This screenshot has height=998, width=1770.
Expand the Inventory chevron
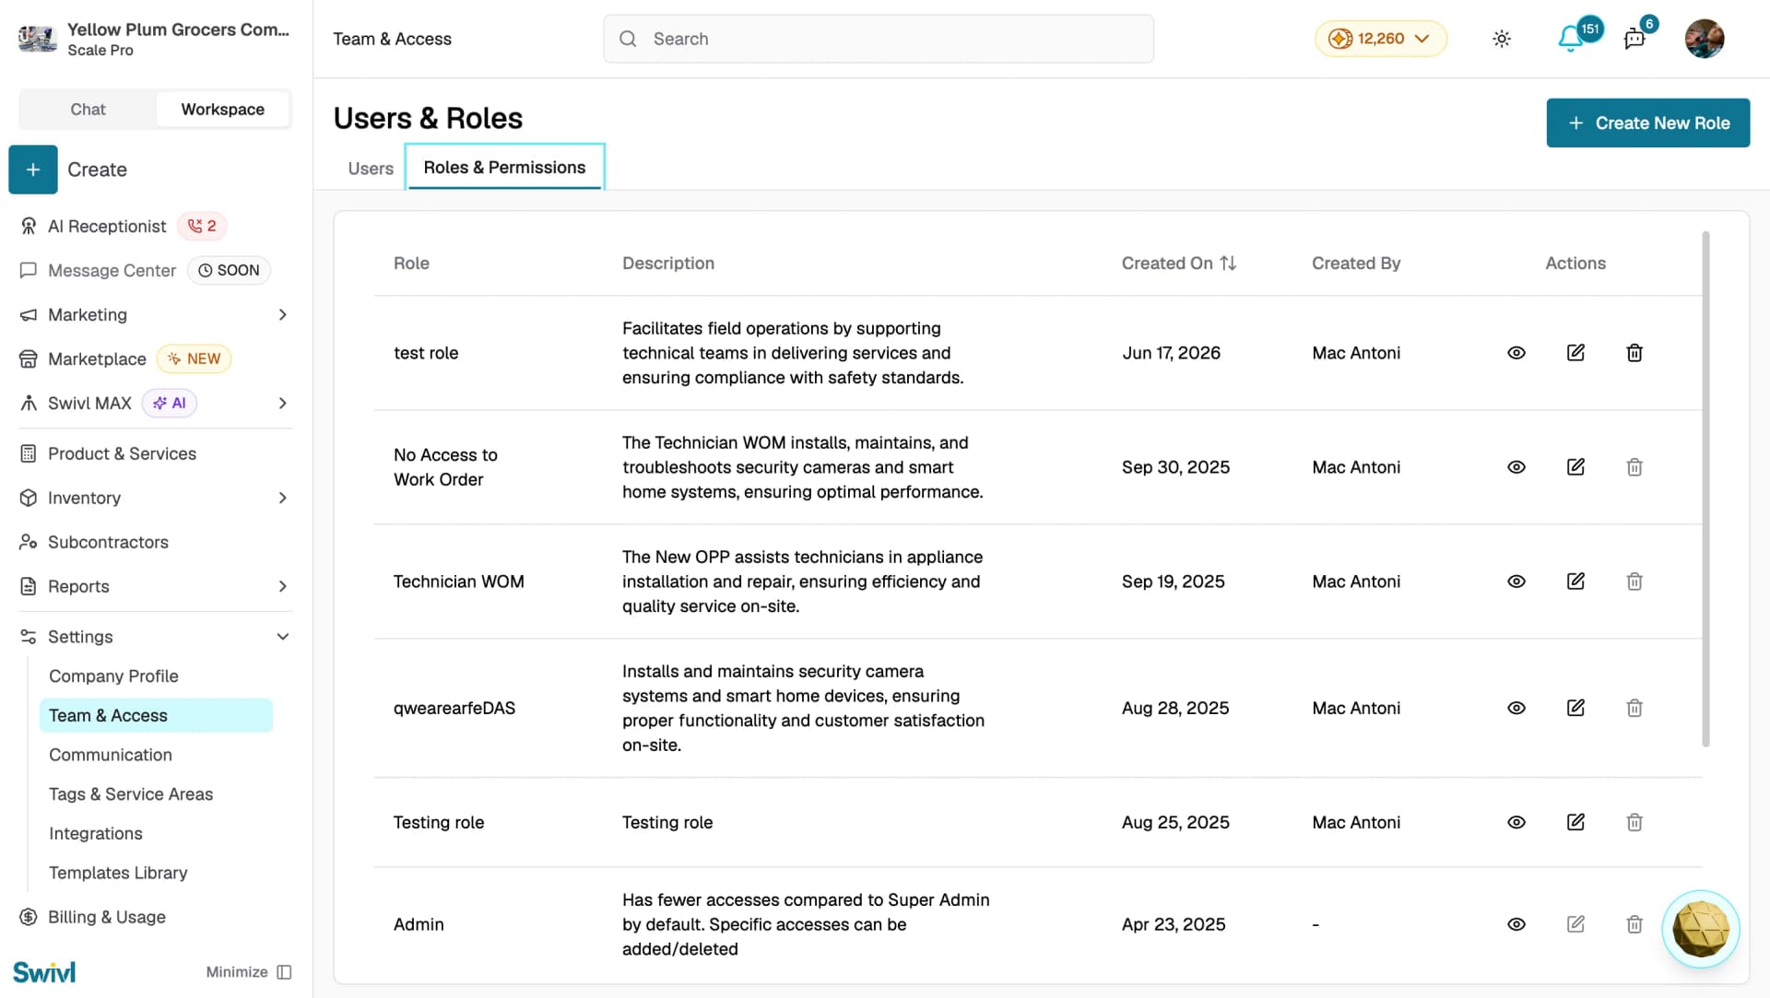[283, 499]
